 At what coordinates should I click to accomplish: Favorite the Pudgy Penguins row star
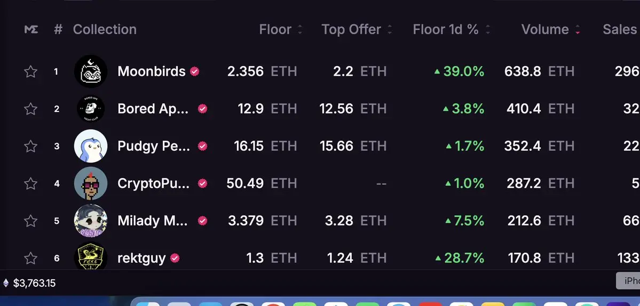pos(30,146)
